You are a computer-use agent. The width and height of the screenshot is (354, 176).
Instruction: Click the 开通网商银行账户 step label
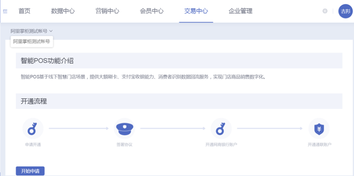221,145
